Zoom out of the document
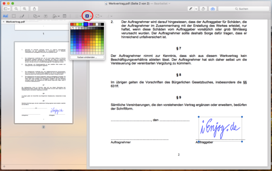 (16, 9)
